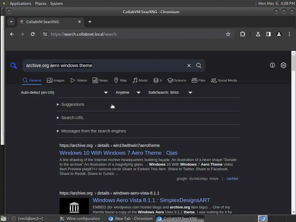296x222 pixels.
Task: Open the profile avatar menu
Action: coord(279,34)
